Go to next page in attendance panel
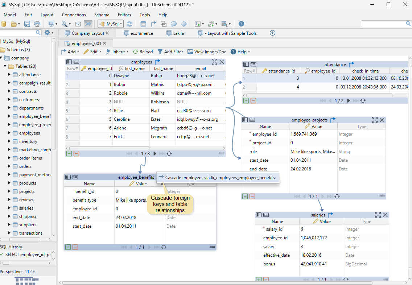This screenshot has height=285, width=412. point(349,100)
